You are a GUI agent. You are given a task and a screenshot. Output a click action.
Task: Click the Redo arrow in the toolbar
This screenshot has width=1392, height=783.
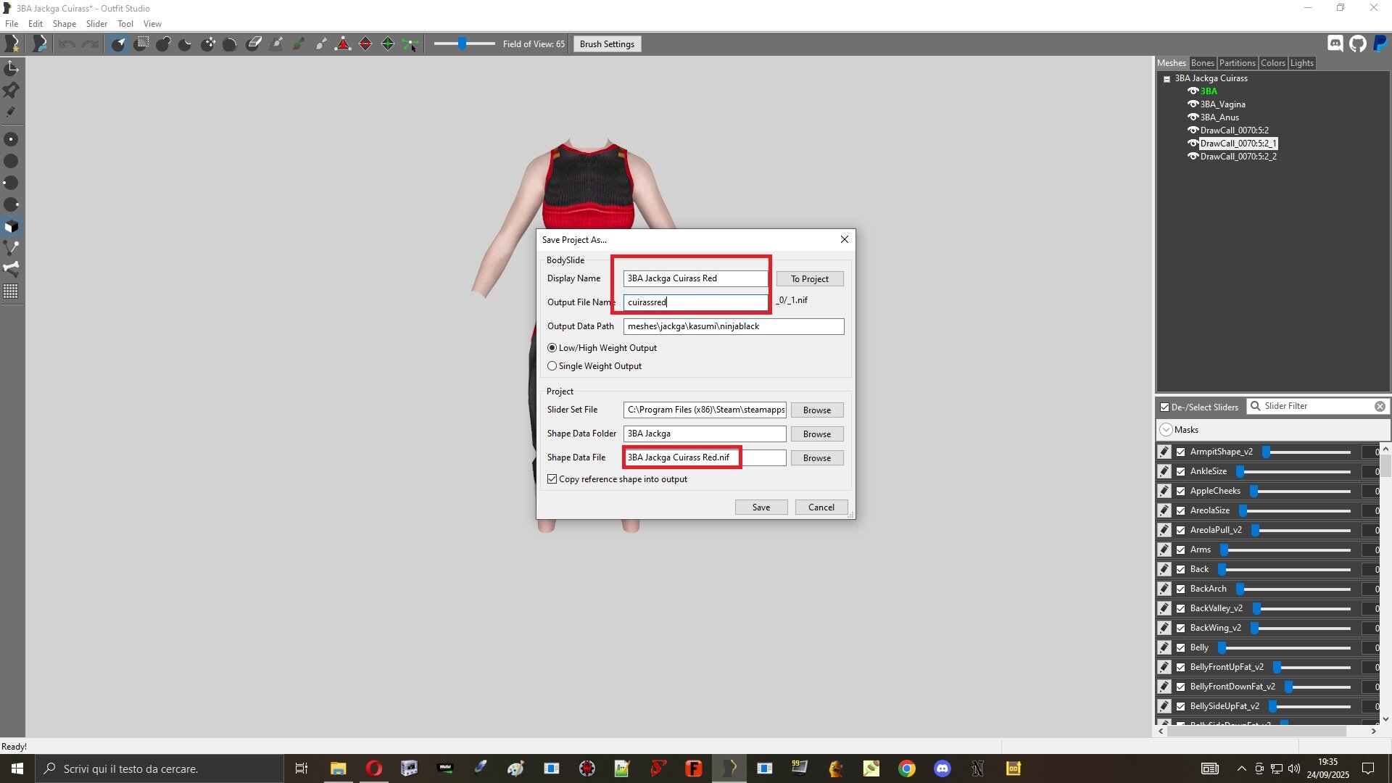(91, 44)
